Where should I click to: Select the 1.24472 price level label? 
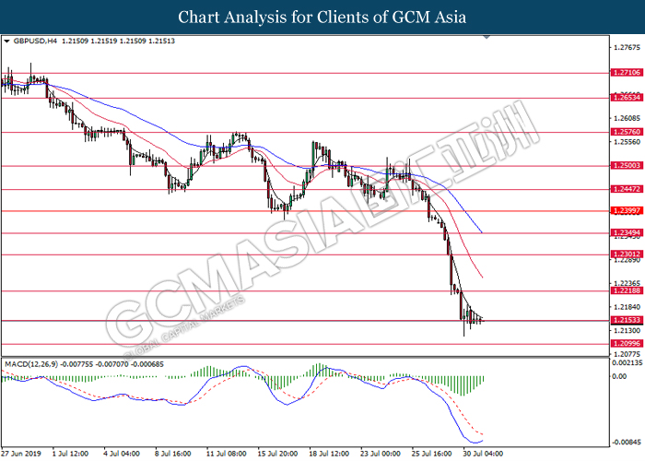627,189
